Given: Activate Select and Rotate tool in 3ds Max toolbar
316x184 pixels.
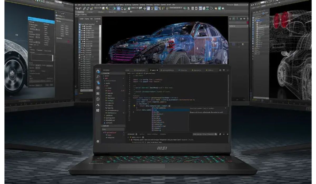Looking at the screenshot, I should tap(122, 8).
